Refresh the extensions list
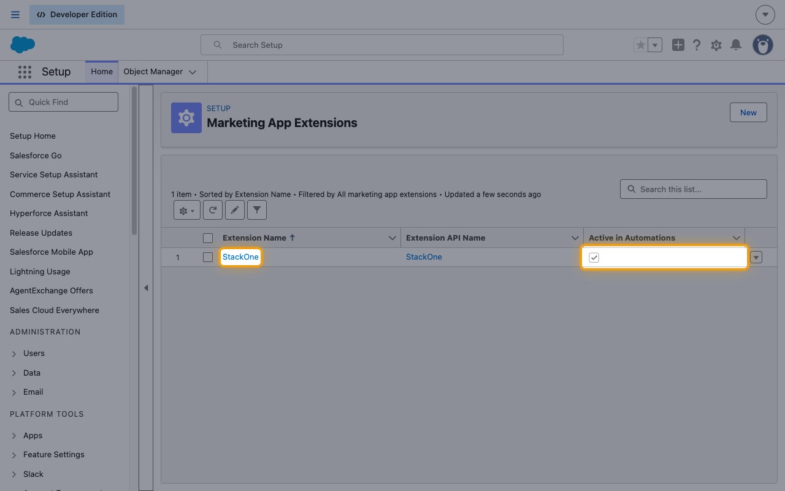 [x=212, y=210]
